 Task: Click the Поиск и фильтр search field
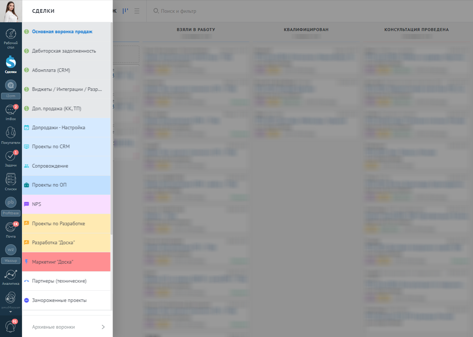178,11
